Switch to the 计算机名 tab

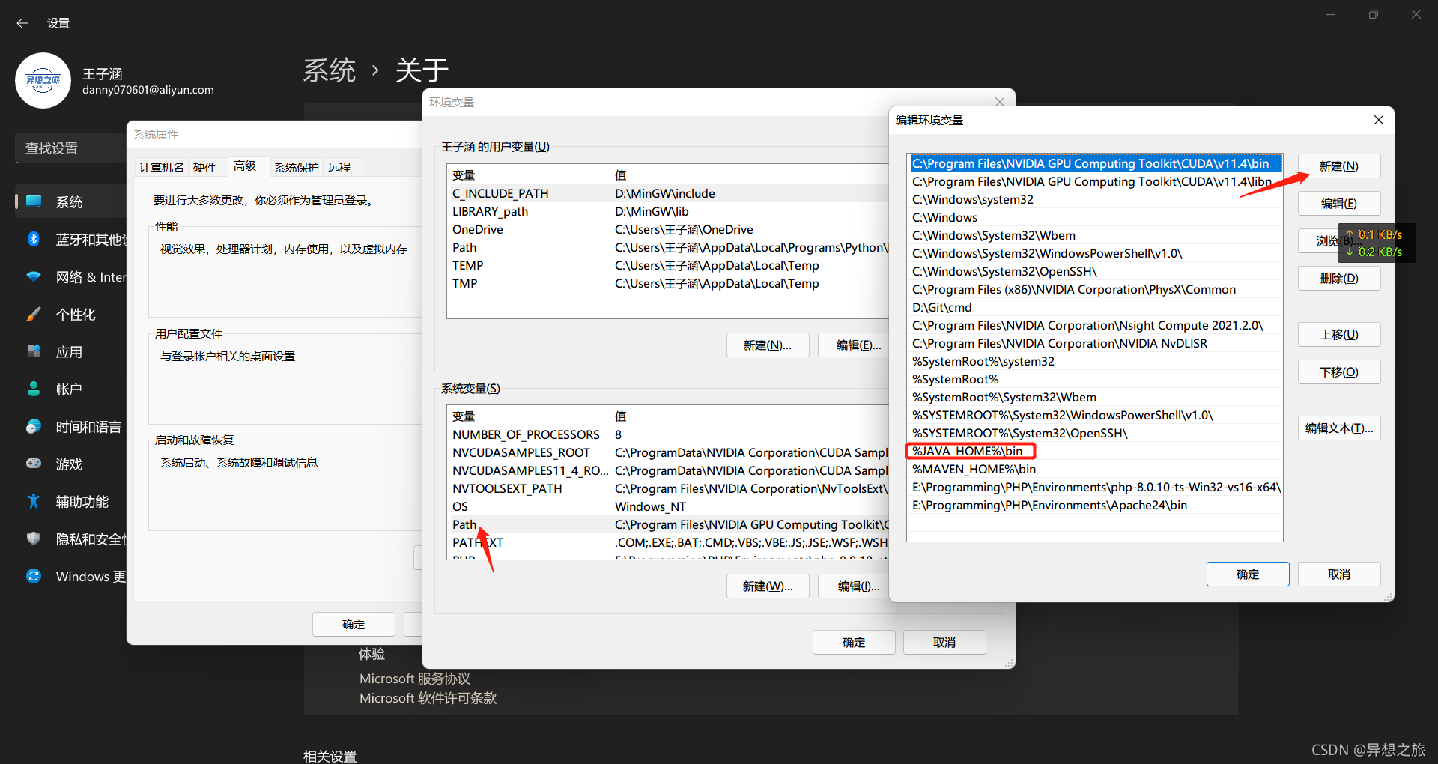pyautogui.click(x=161, y=167)
